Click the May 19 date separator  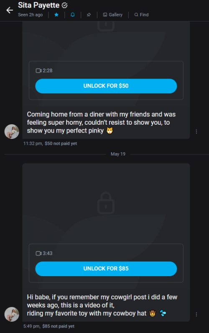click(118, 154)
